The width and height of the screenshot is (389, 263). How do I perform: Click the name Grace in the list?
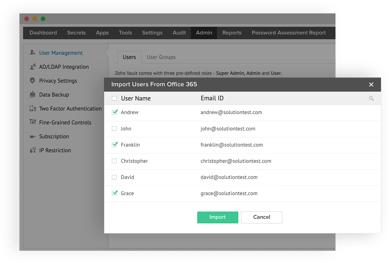pos(127,193)
